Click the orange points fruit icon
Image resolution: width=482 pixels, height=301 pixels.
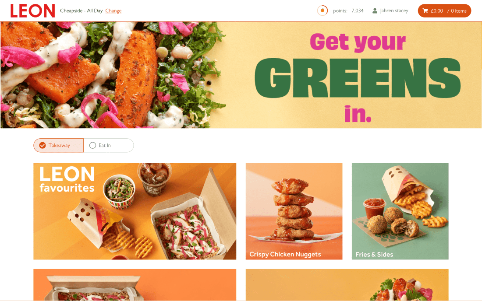tap(323, 10)
